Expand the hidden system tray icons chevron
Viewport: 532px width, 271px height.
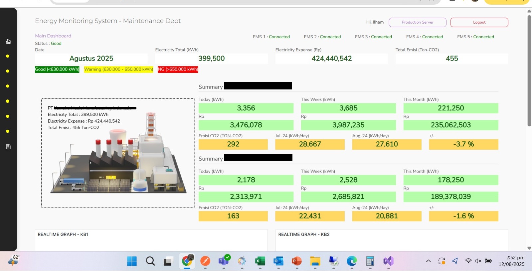click(x=428, y=261)
